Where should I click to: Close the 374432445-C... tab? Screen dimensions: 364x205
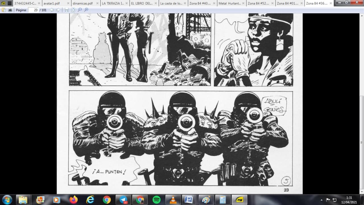[39, 4]
